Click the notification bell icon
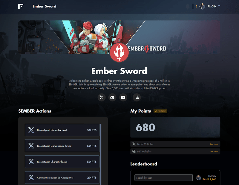 [x=188, y=6]
